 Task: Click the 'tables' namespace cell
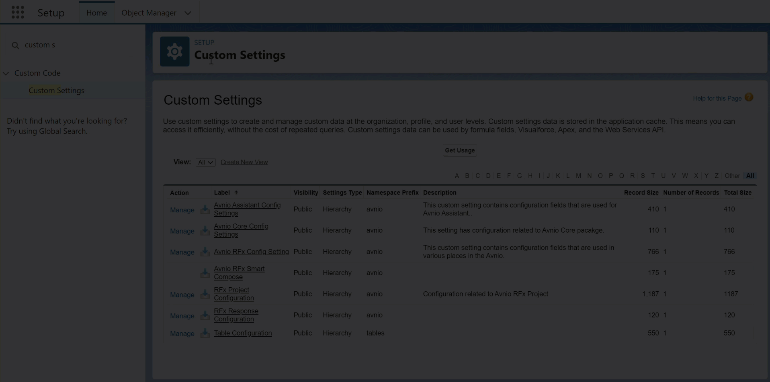pos(375,333)
